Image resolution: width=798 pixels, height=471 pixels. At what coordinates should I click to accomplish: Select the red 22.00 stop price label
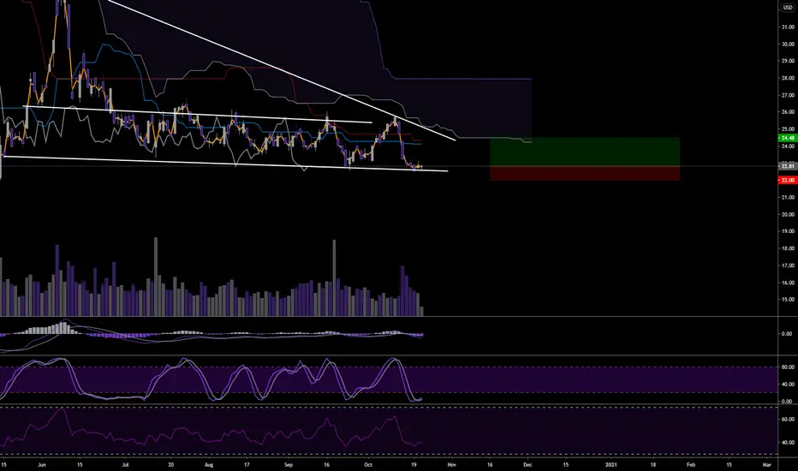pos(788,180)
